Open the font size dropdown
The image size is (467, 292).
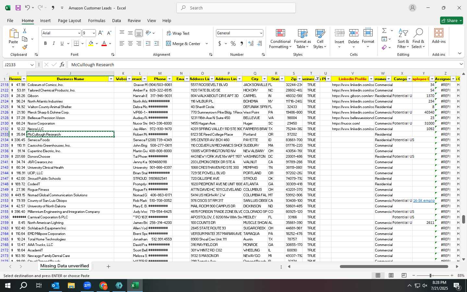(x=94, y=33)
